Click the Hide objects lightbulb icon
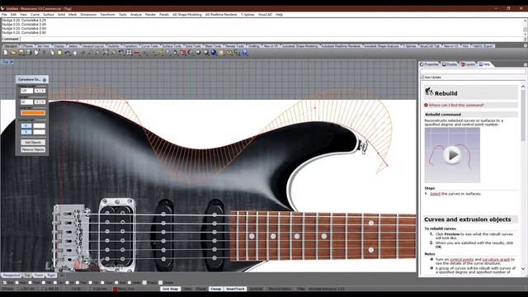528x297 pixels. pos(168,53)
